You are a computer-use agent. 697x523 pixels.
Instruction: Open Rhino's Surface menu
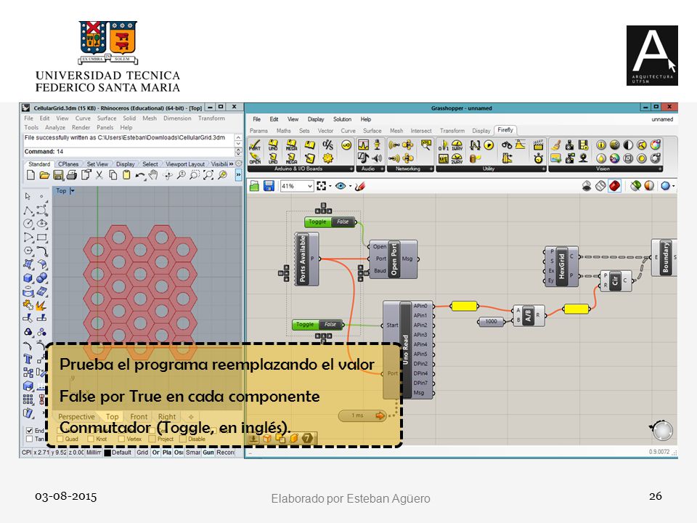(x=107, y=118)
